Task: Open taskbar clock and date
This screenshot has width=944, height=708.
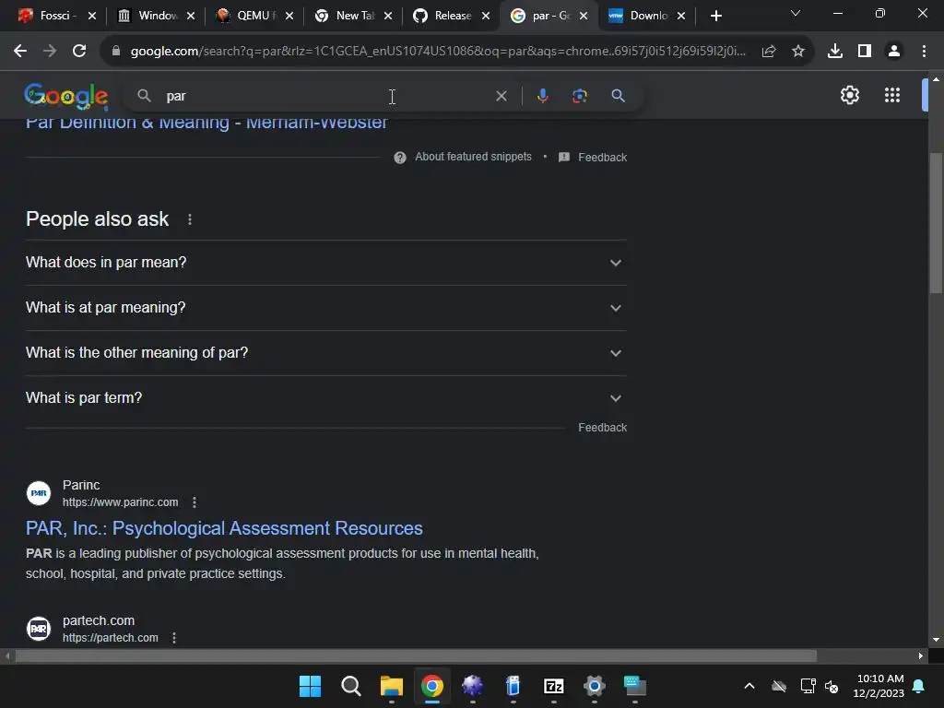Action: click(879, 686)
